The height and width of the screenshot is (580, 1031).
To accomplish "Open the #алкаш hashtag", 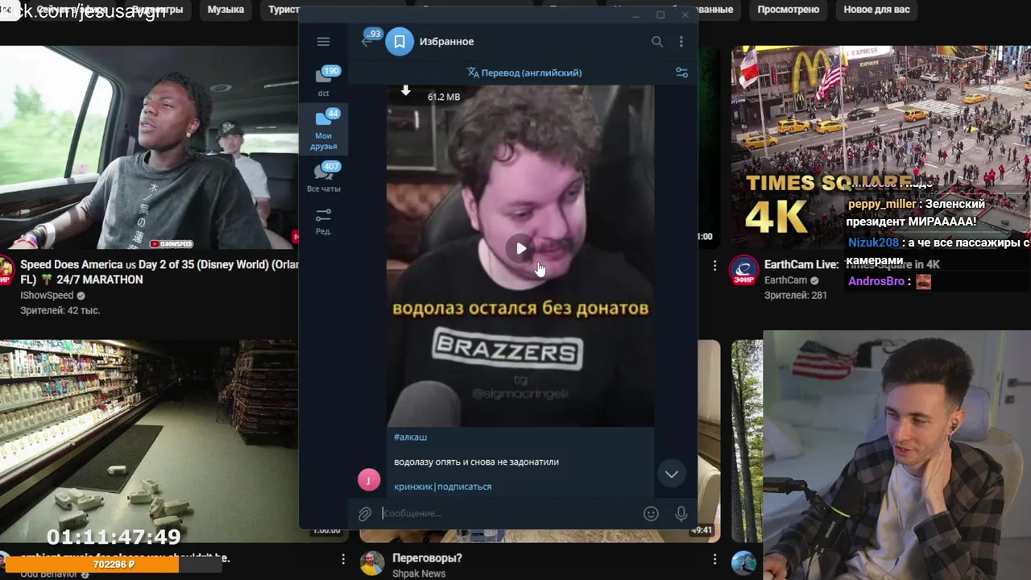I will pyautogui.click(x=410, y=437).
